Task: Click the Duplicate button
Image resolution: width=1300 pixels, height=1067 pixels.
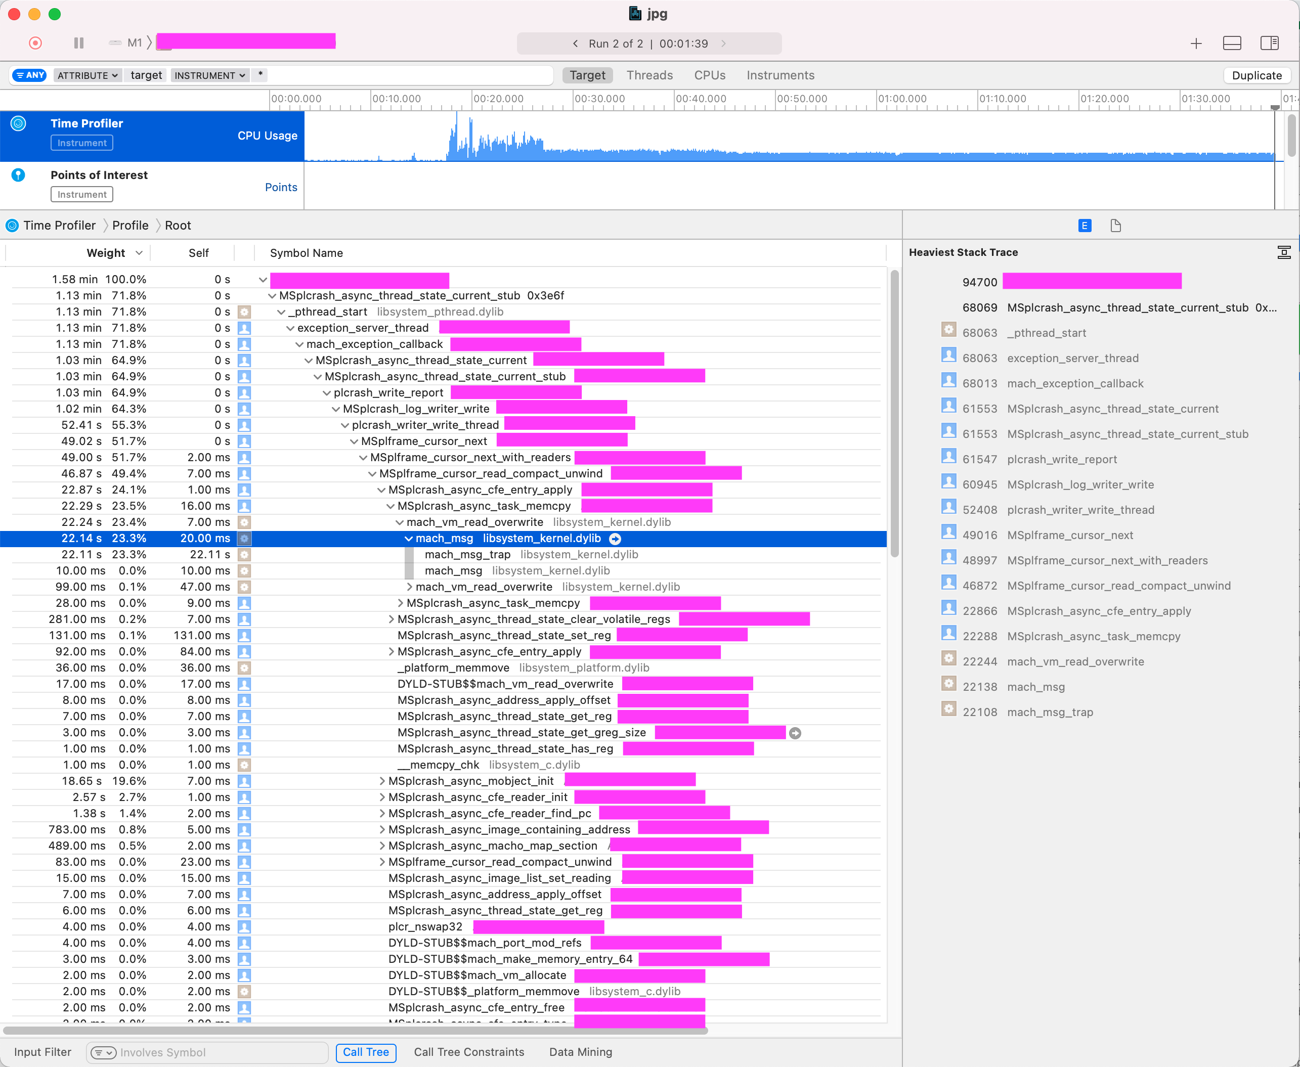Action: tap(1257, 75)
